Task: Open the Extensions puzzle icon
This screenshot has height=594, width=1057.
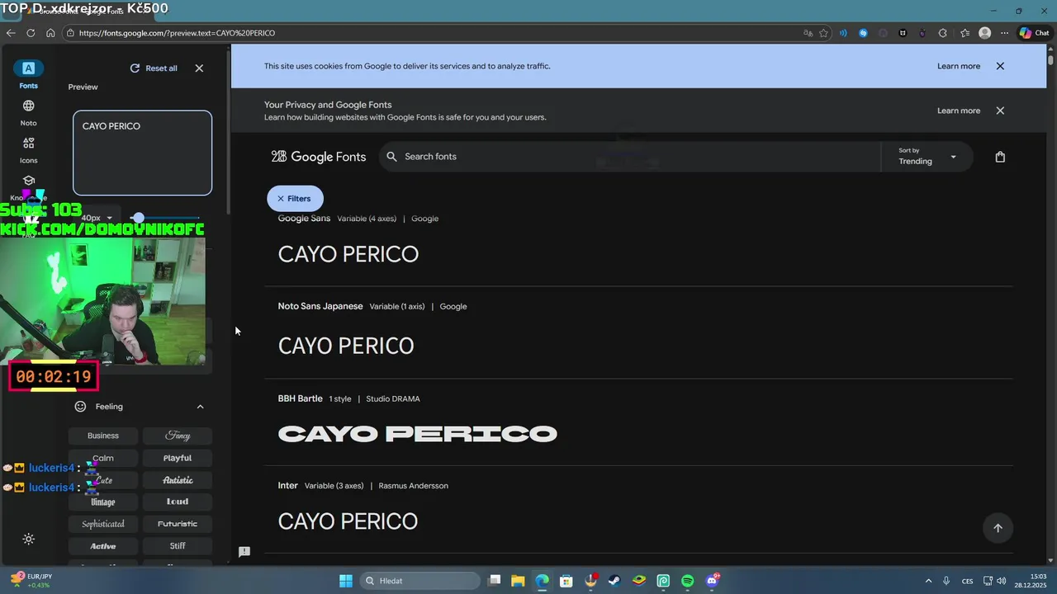Action: [943, 33]
